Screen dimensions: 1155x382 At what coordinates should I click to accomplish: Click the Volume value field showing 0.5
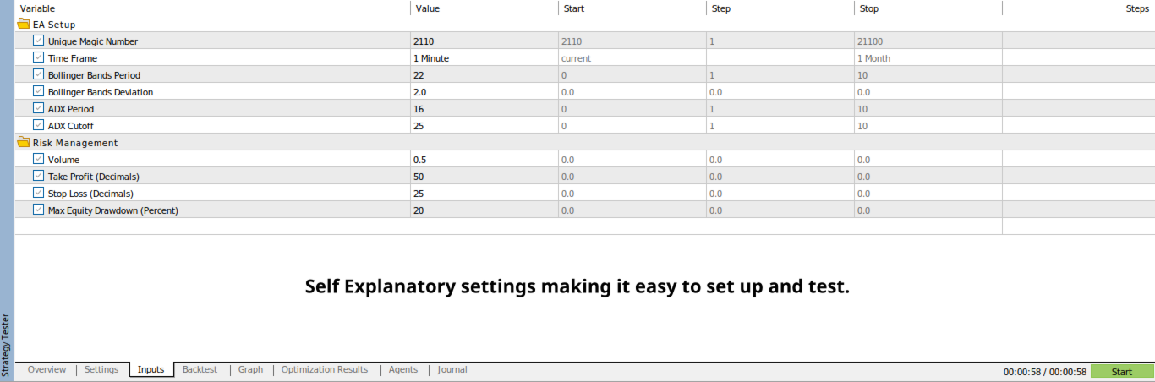483,160
